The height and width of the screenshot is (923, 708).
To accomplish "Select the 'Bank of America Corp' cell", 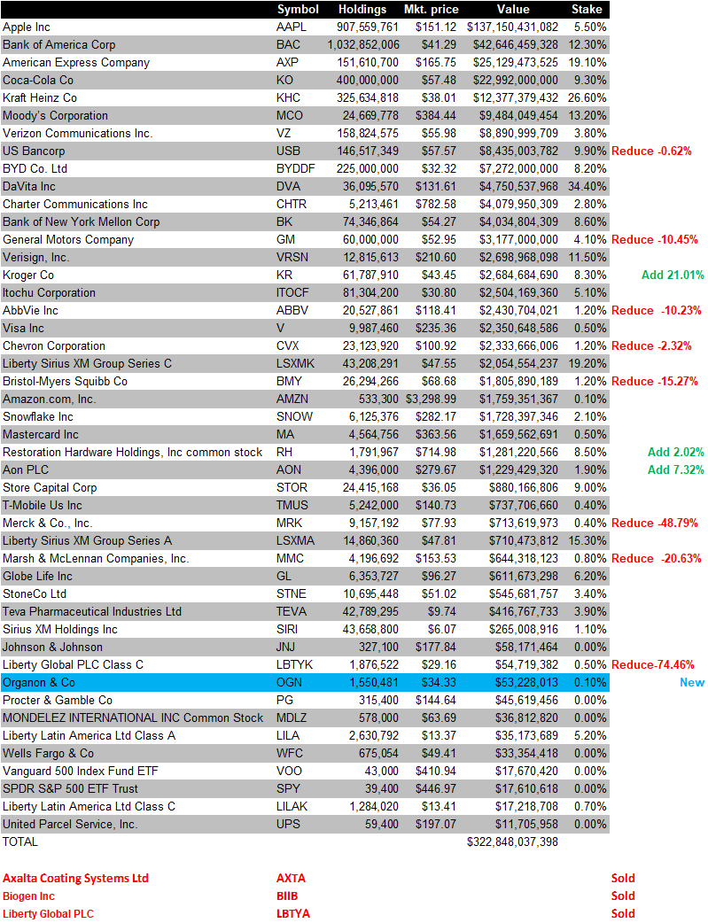I will (x=58, y=45).
